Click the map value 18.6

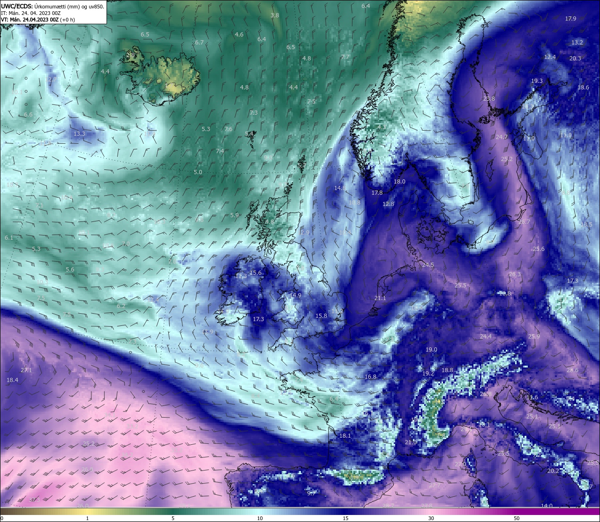pos(583,88)
